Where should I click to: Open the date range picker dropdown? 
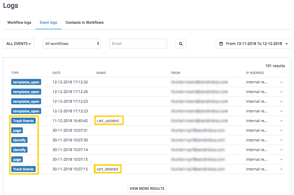click(x=253, y=44)
